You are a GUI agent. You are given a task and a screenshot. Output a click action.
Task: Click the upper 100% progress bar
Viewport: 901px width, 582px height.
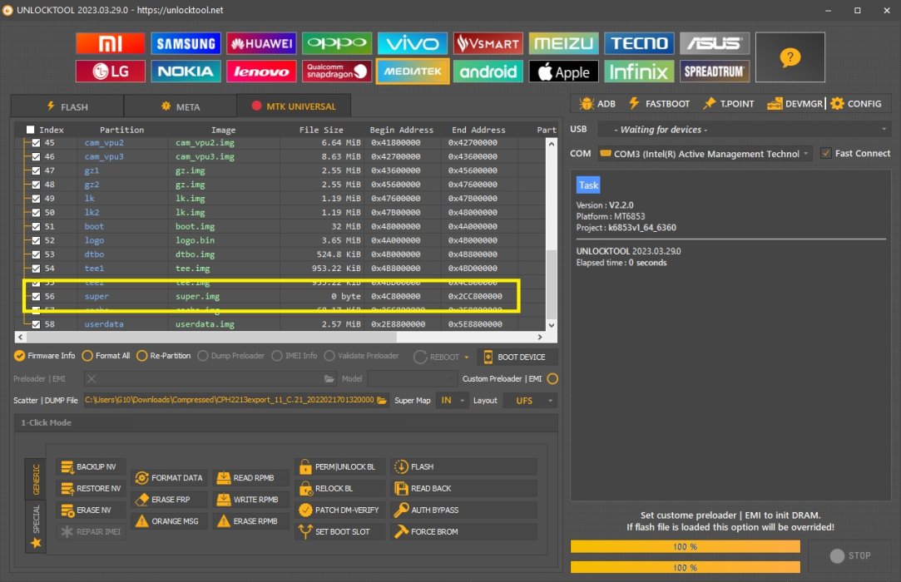685,546
